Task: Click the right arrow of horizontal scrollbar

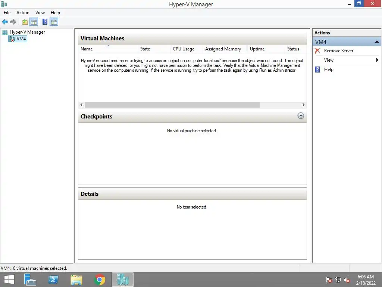Action: [303, 105]
